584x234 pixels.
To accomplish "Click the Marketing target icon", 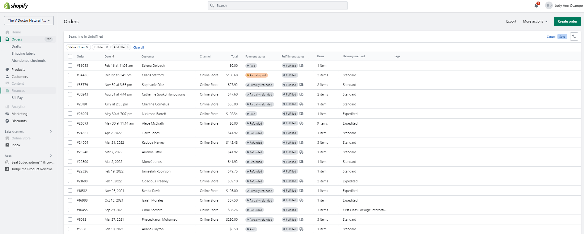I will click(7, 114).
